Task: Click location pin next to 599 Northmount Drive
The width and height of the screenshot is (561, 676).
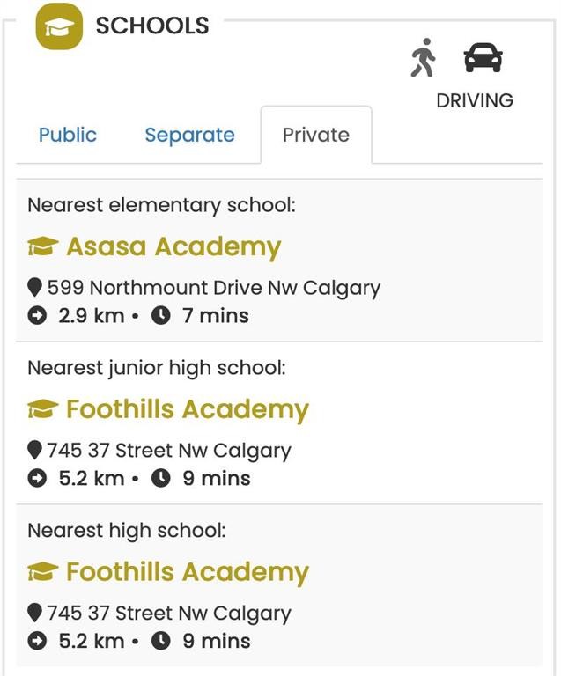Action: click(34, 287)
